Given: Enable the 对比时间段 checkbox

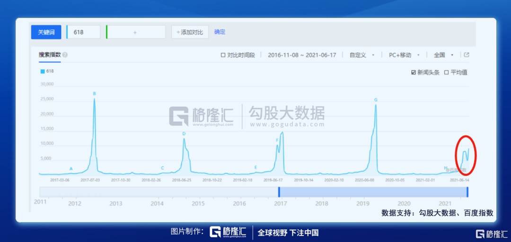Looking at the screenshot, I should pyautogui.click(x=223, y=55).
